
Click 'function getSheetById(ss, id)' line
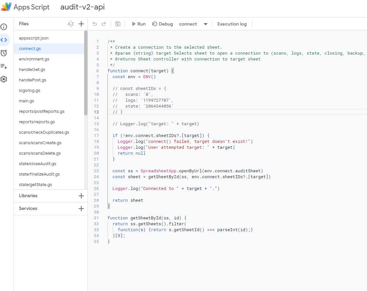147,218
